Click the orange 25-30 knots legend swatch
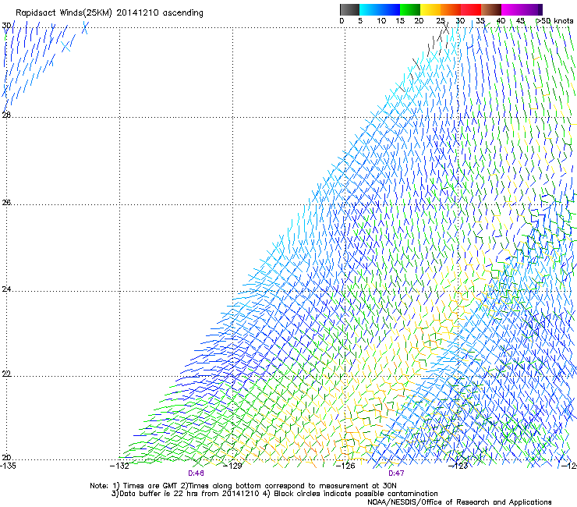This screenshot has height=507, width=577. point(451,9)
